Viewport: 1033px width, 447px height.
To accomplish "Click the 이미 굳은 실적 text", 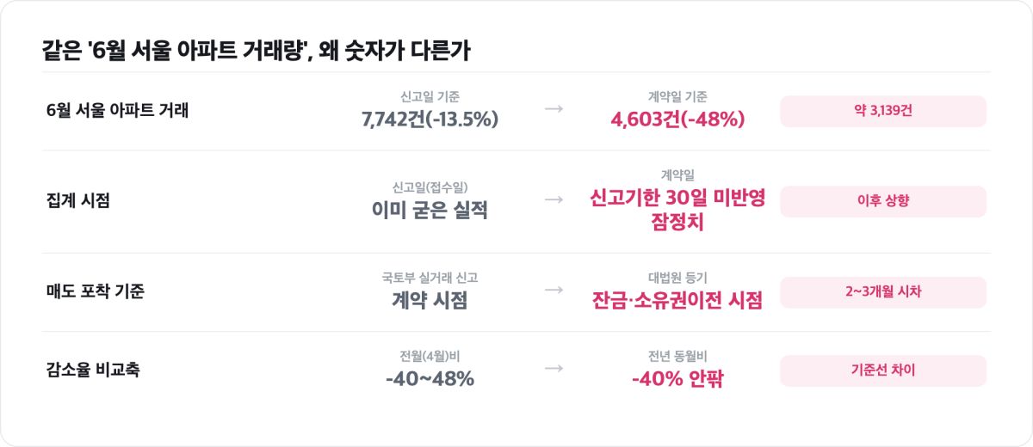I will [430, 210].
